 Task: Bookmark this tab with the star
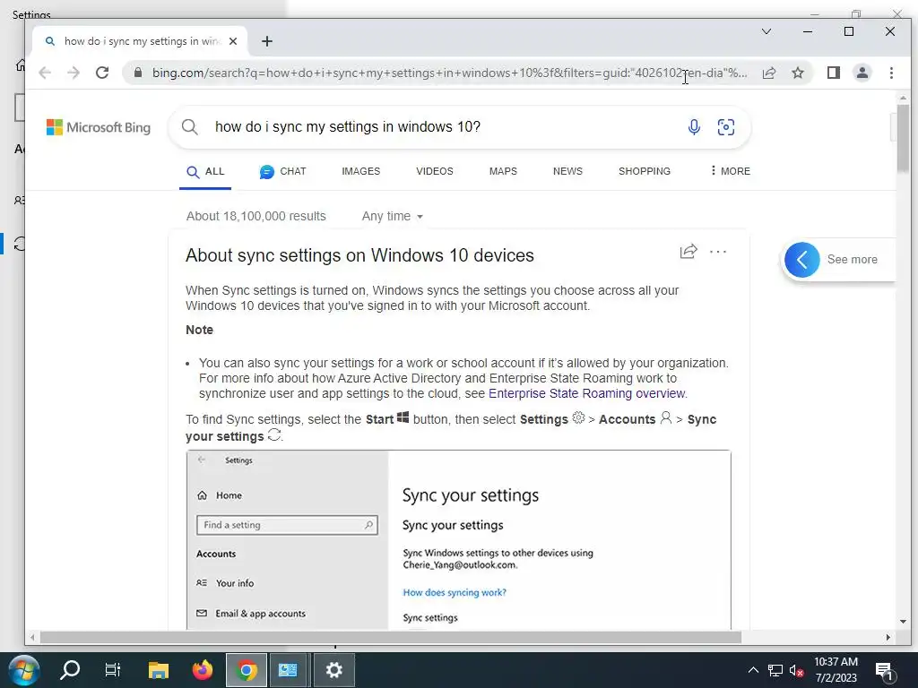pos(797,73)
